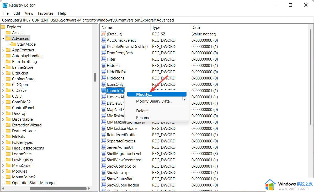The height and width of the screenshot is (192, 314).
Task: Open the Favorites menu
Action: (x=46, y=13)
